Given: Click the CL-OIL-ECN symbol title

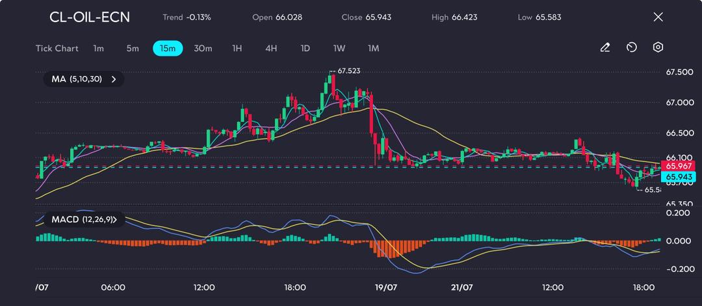Looking at the screenshot, I should pyautogui.click(x=90, y=18).
